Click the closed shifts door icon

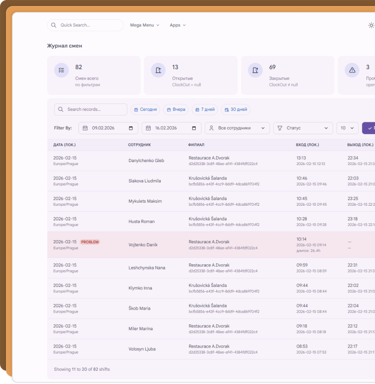tap(255, 70)
